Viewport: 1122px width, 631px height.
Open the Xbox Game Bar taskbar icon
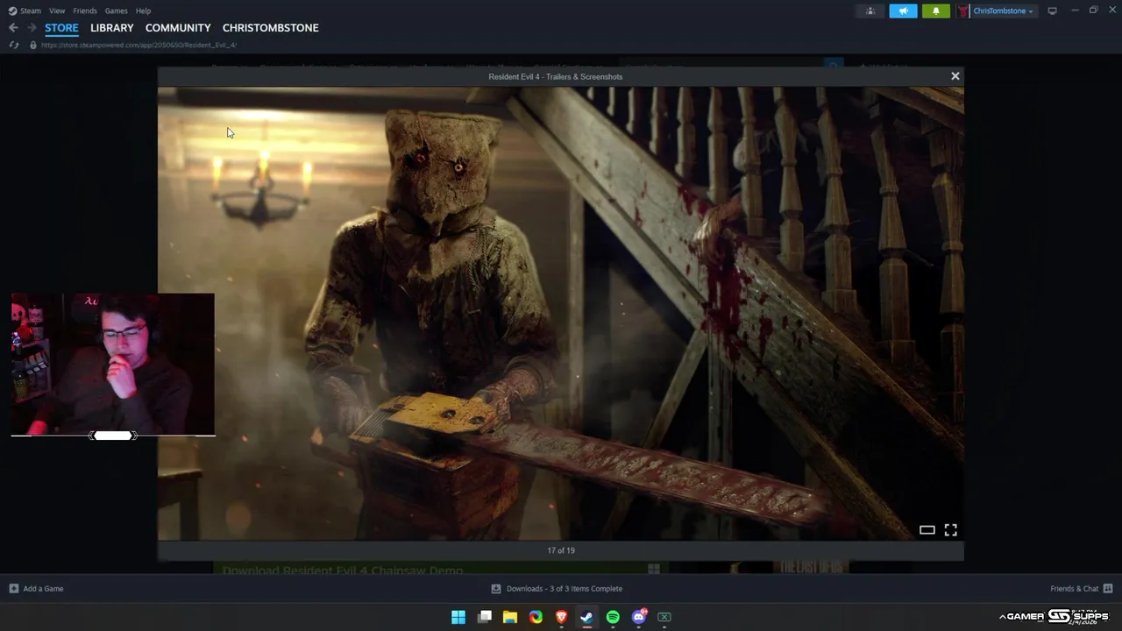point(664,617)
